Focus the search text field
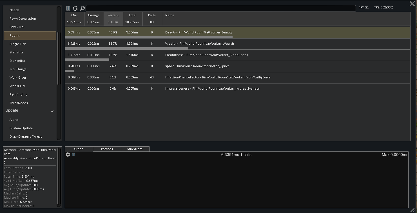417x213 pixels. 221,8
